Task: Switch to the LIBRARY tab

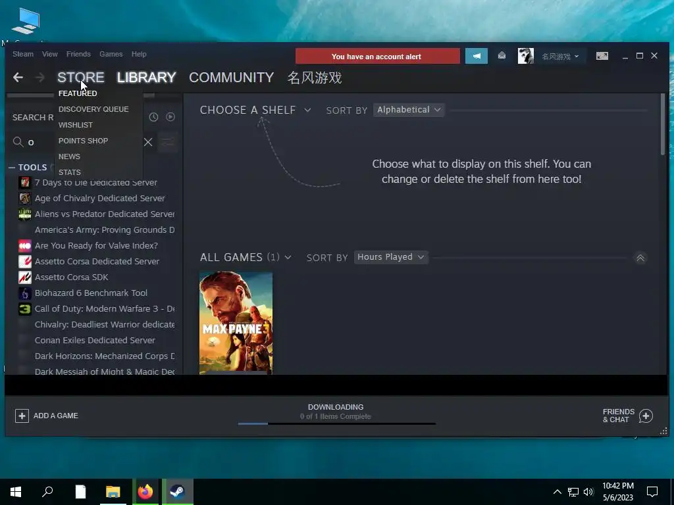Action: [x=146, y=78]
